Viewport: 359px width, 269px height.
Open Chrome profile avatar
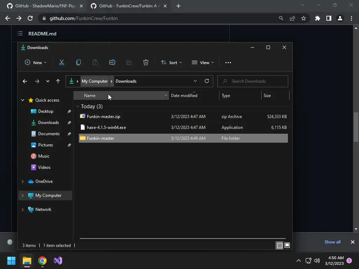click(340, 18)
